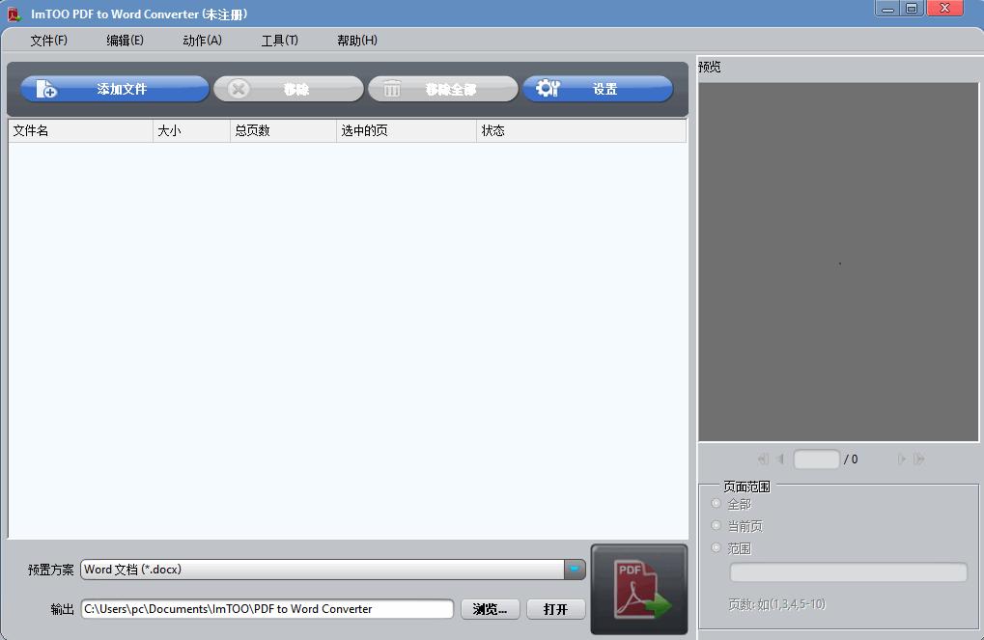
Task: Click the 移除全部 (Remove All) button
Action: [x=442, y=89]
